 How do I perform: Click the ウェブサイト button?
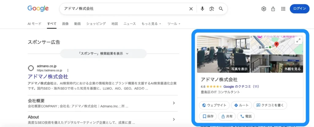coord(214,105)
